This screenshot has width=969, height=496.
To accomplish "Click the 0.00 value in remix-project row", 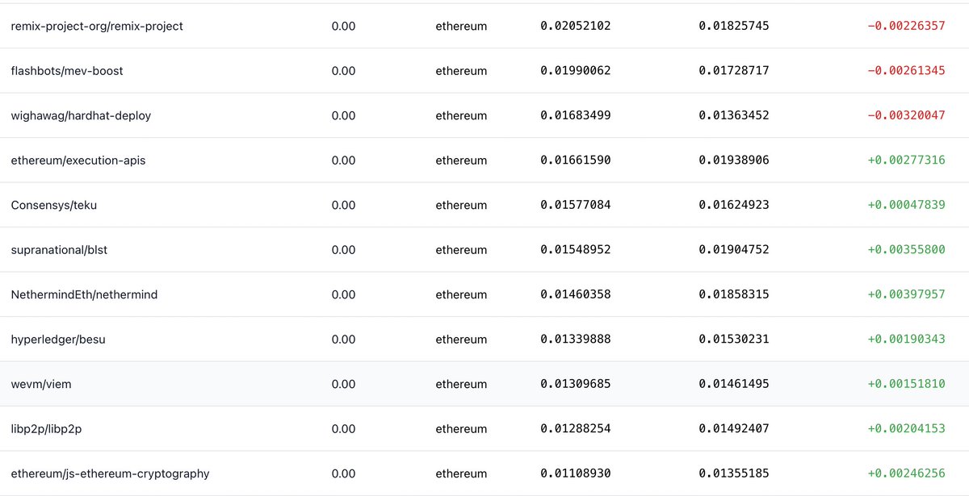I will point(343,26).
